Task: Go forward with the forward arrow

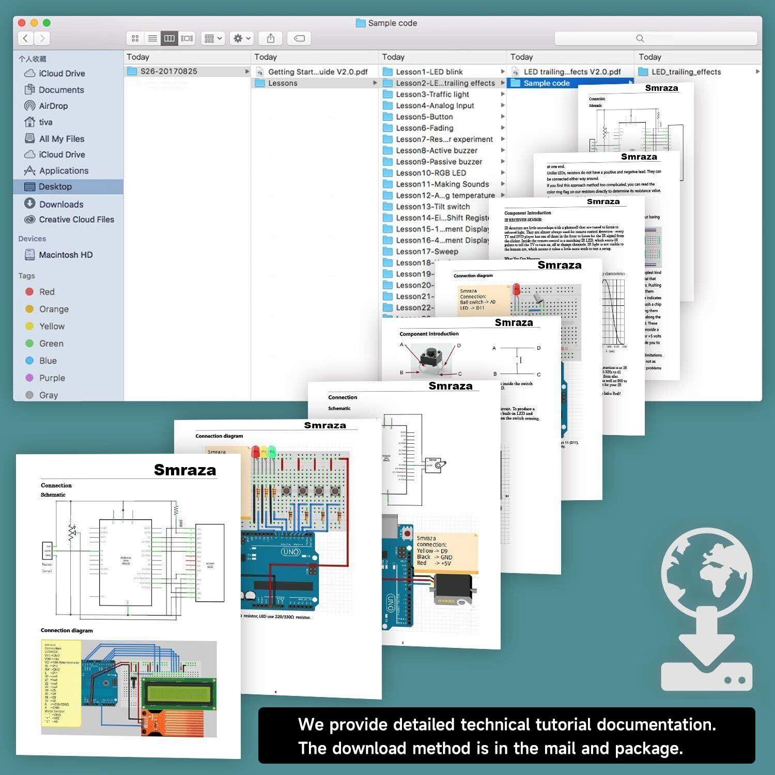Action: point(43,38)
